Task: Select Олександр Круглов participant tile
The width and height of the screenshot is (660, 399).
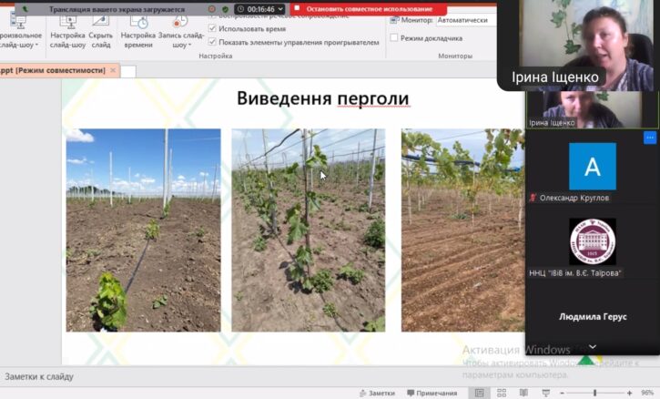Action: pos(592,173)
